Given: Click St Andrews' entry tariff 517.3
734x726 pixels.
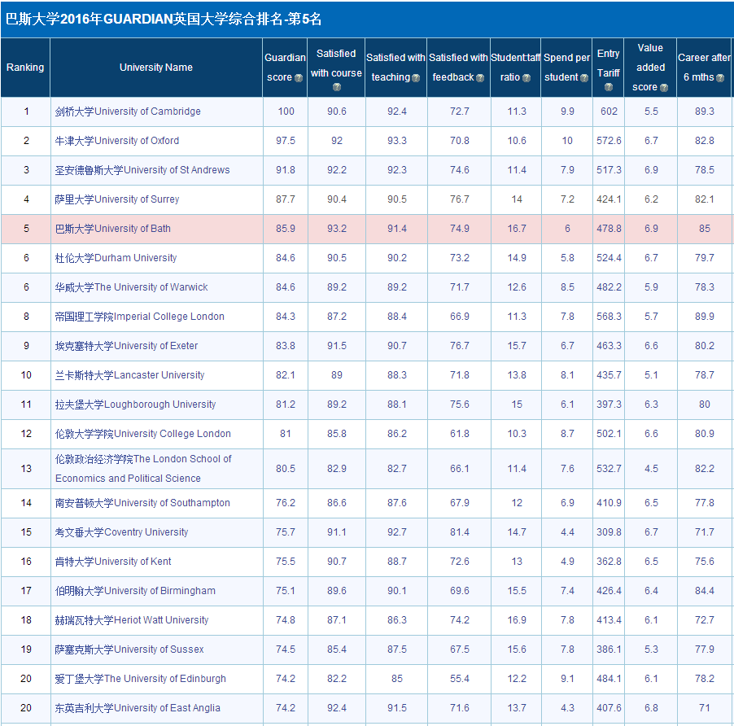Looking at the screenshot, I should (609, 170).
